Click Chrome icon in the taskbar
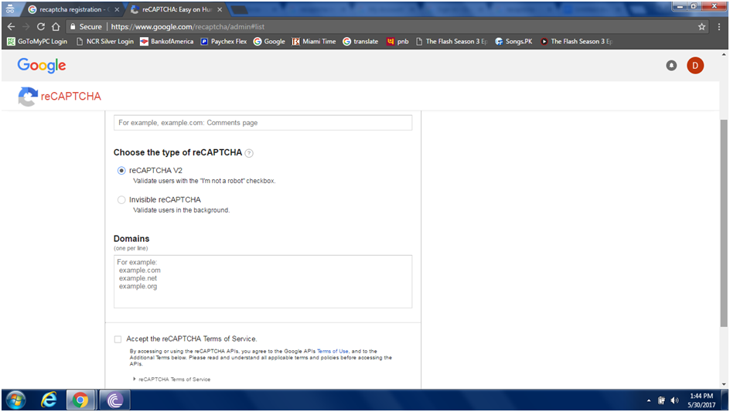This screenshot has width=730, height=412. click(80, 400)
